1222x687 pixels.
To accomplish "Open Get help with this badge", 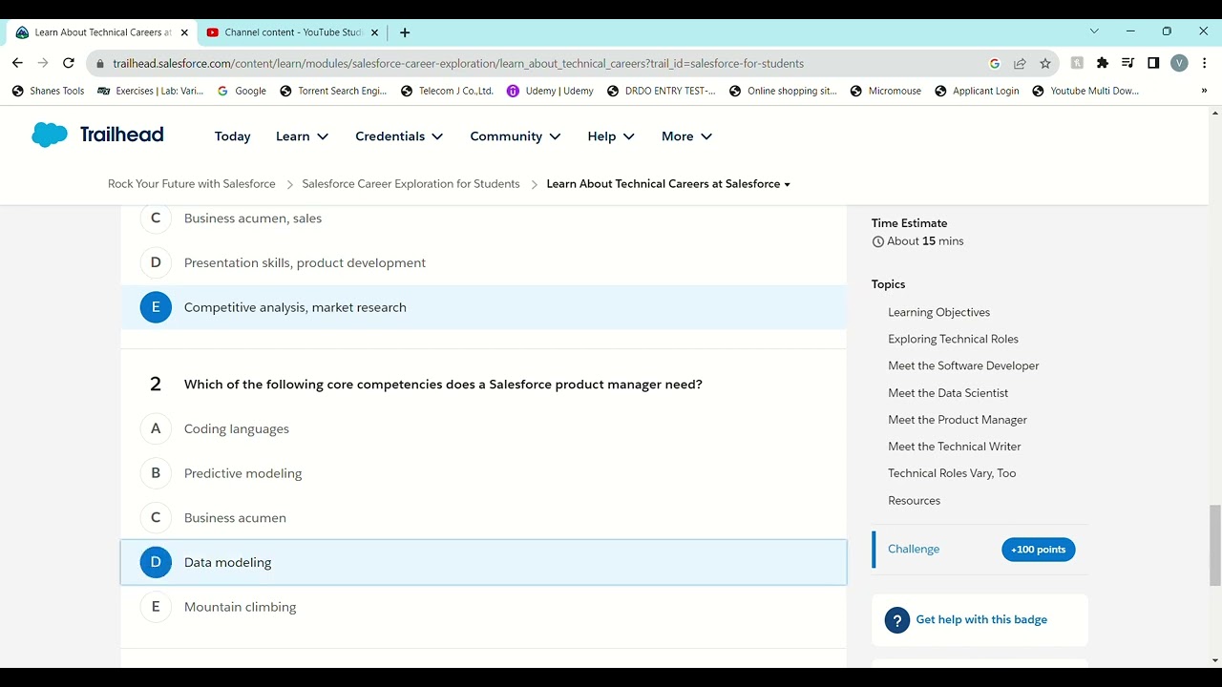I will (981, 620).
